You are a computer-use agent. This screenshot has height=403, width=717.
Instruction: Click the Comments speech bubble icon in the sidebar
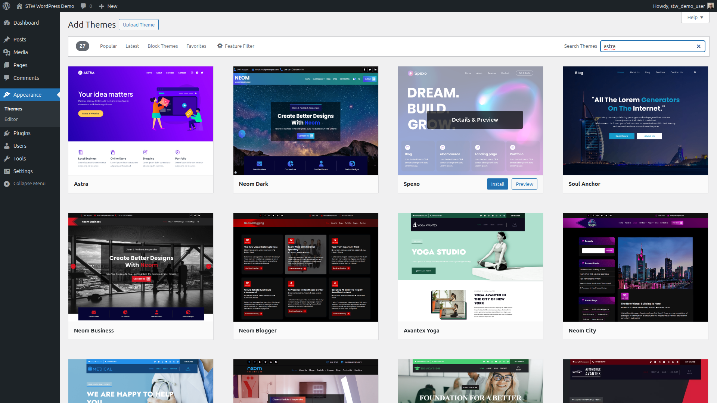pyautogui.click(x=7, y=78)
